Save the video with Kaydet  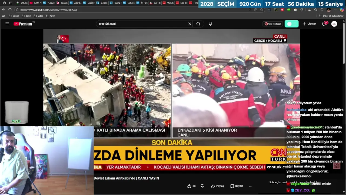[237, 186]
